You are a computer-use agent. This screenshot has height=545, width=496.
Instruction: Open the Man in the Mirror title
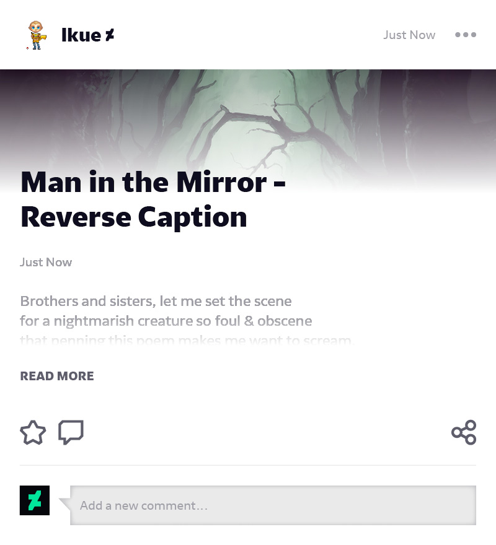coord(153,182)
